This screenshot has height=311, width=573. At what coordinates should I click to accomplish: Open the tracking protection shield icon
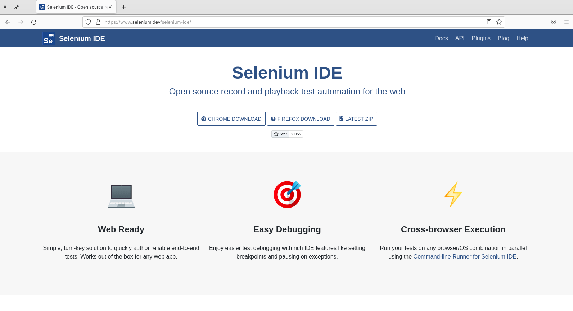coord(88,22)
